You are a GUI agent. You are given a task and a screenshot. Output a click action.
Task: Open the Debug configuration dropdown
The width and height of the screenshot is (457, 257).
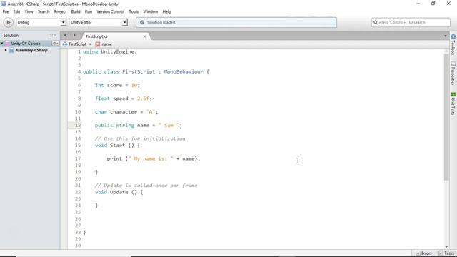[41, 22]
